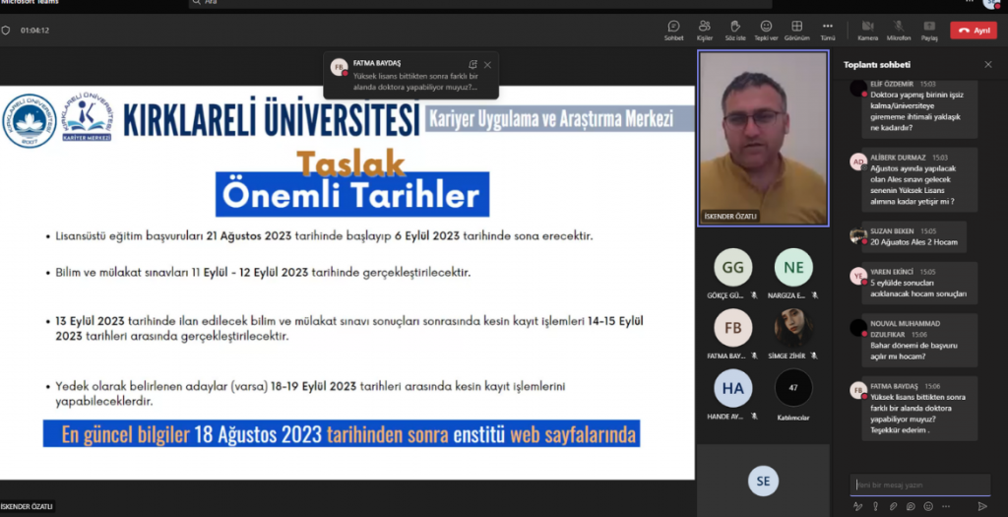Click Nouval Muhammad message about Bahar dönemi
This screenshot has width=1008, height=517.
[921, 340]
